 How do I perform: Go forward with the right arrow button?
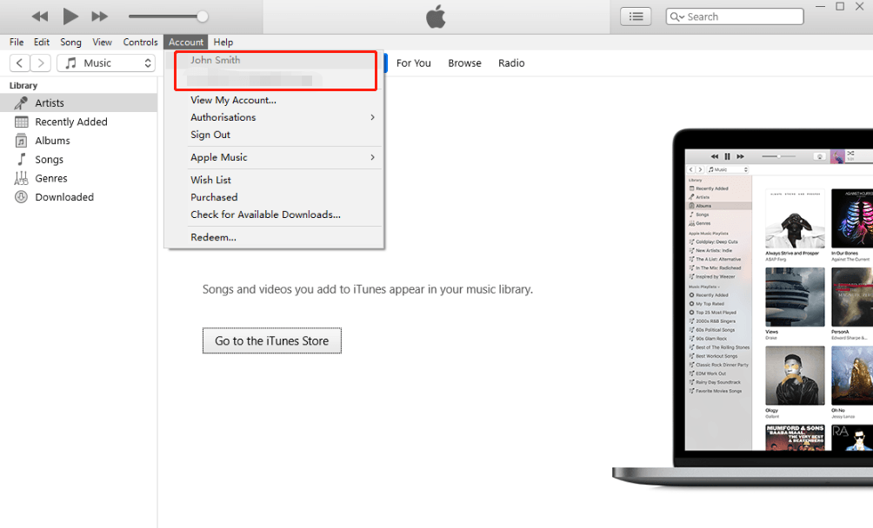[x=41, y=63]
